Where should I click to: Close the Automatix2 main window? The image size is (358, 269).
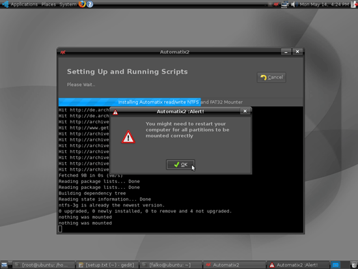297,52
